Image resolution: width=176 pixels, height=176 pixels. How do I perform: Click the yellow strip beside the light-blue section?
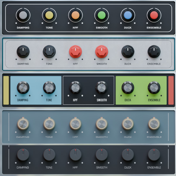(x=6, y=90)
